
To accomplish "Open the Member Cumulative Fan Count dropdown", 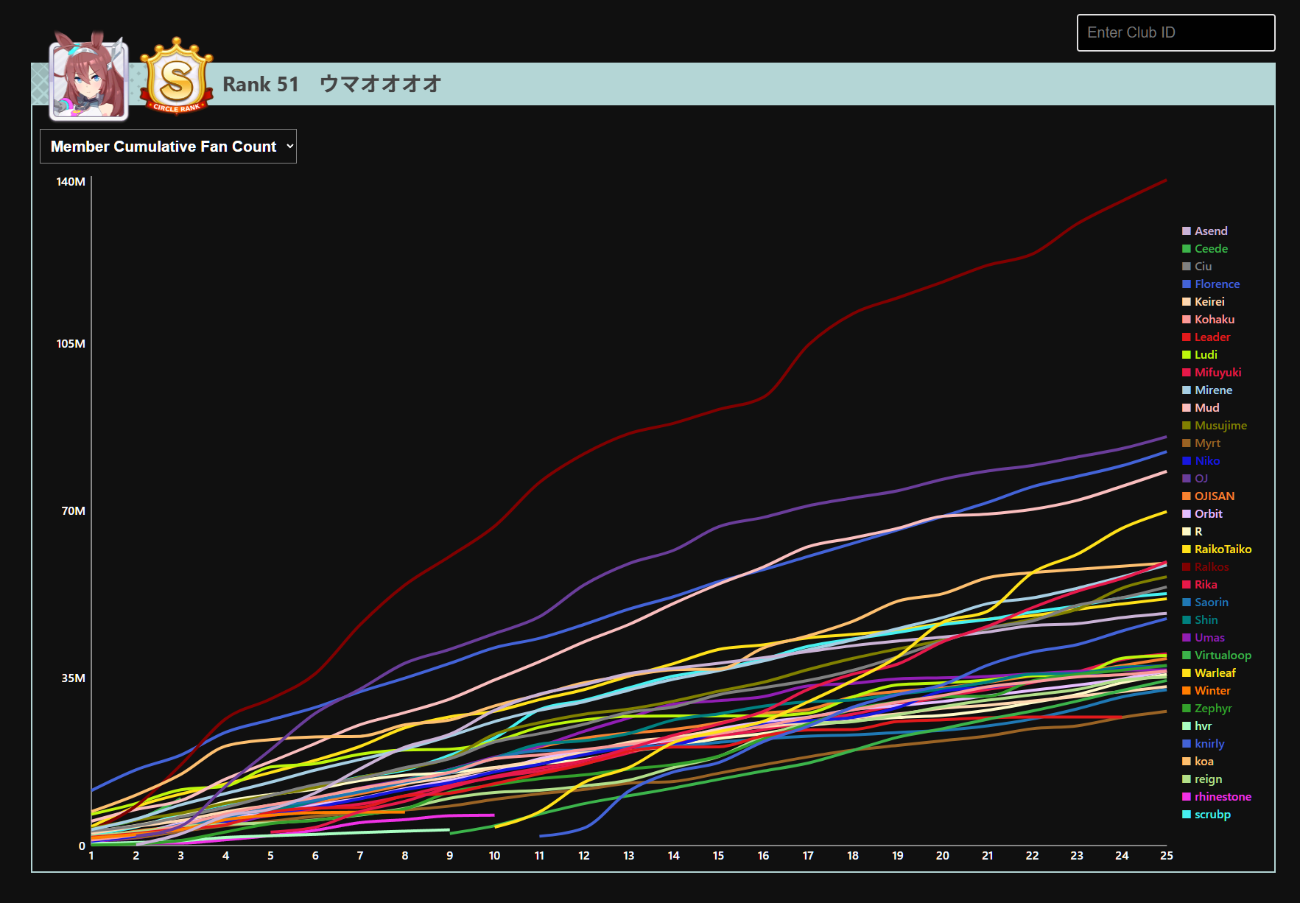I will point(168,146).
